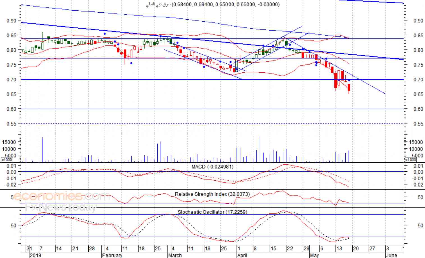Viewport: 425px width, 258px height.
Task: Click the February month label
Action: pos(112,255)
